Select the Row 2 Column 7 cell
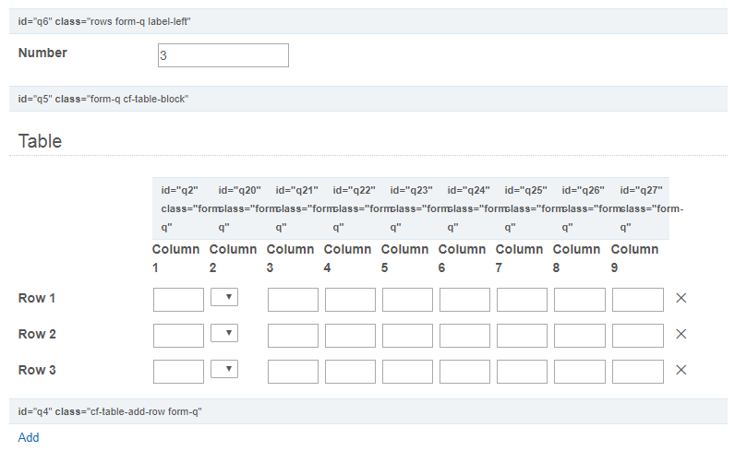Screen dimensions: 735x463 pos(522,335)
